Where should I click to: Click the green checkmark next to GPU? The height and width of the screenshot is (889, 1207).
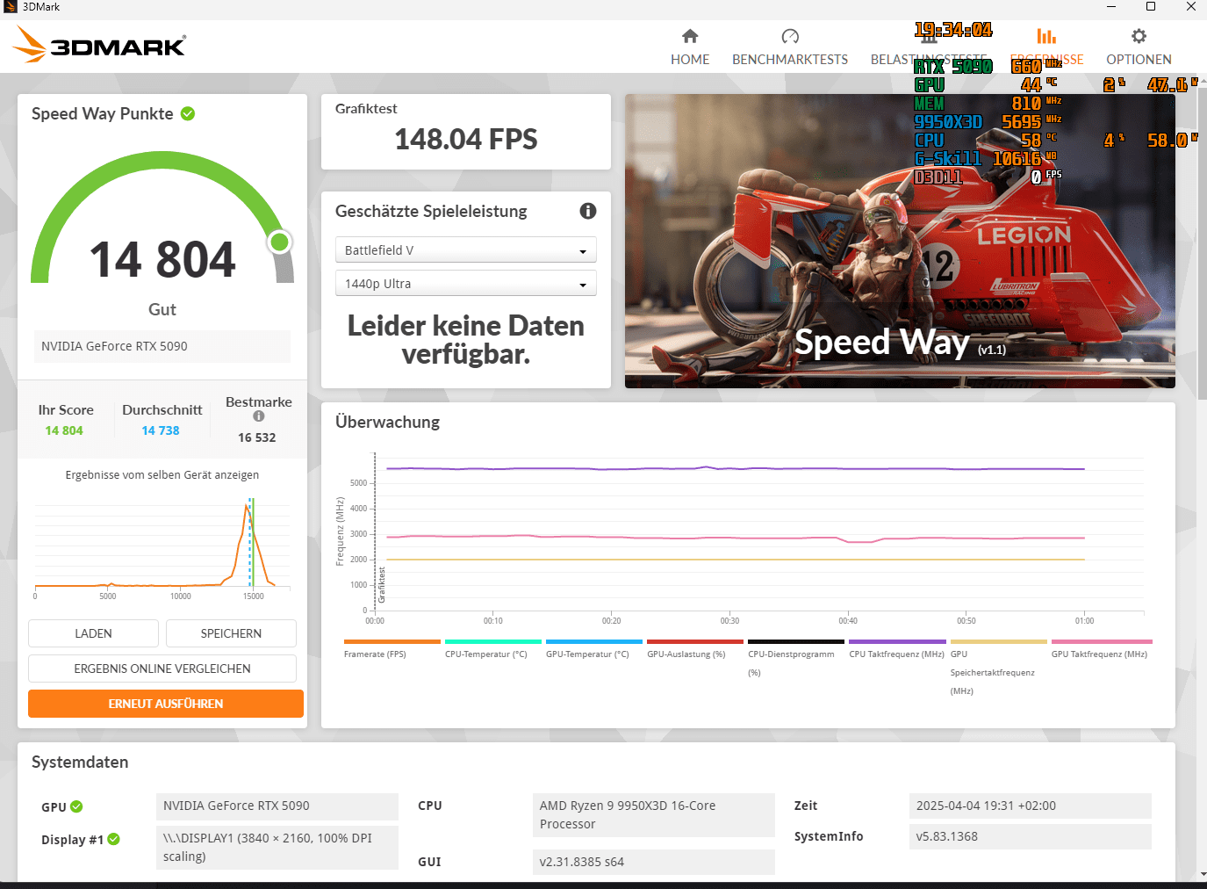click(x=76, y=806)
